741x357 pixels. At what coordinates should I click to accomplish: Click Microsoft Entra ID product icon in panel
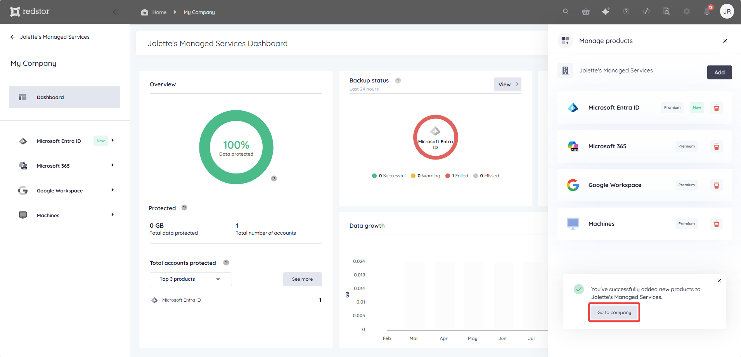[x=573, y=108]
